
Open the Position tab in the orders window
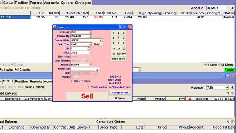point(21,81)
